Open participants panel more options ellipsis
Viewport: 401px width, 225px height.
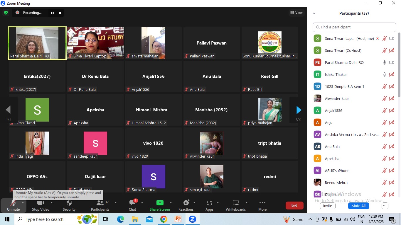pyautogui.click(x=385, y=206)
